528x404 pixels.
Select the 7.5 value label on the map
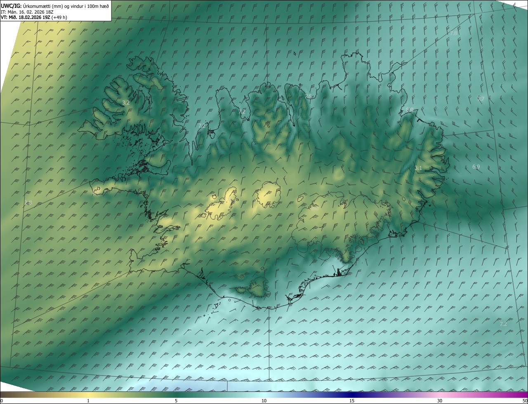point(309,96)
